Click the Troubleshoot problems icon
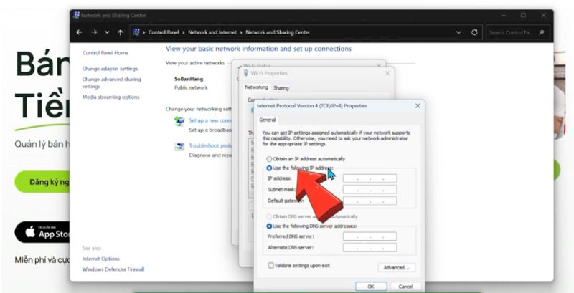This screenshot has height=293, width=574. point(179,146)
